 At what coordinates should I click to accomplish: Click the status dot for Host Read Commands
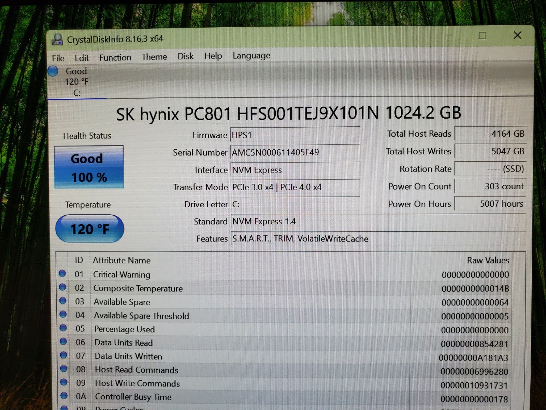click(64, 369)
